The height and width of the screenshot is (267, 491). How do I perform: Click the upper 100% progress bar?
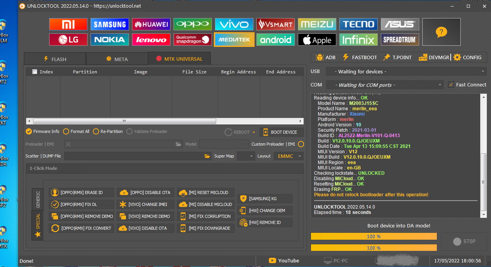[374, 236]
